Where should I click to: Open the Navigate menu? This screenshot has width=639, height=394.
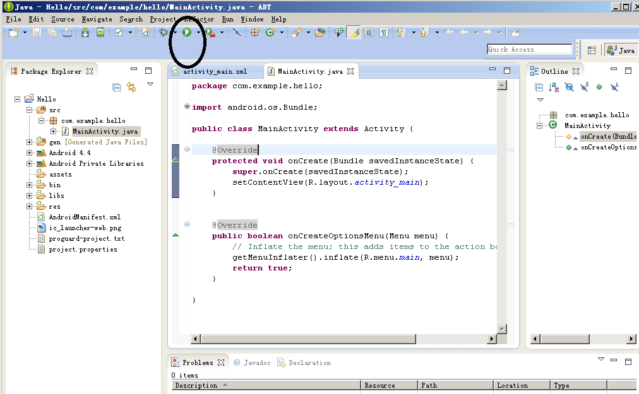97,19
